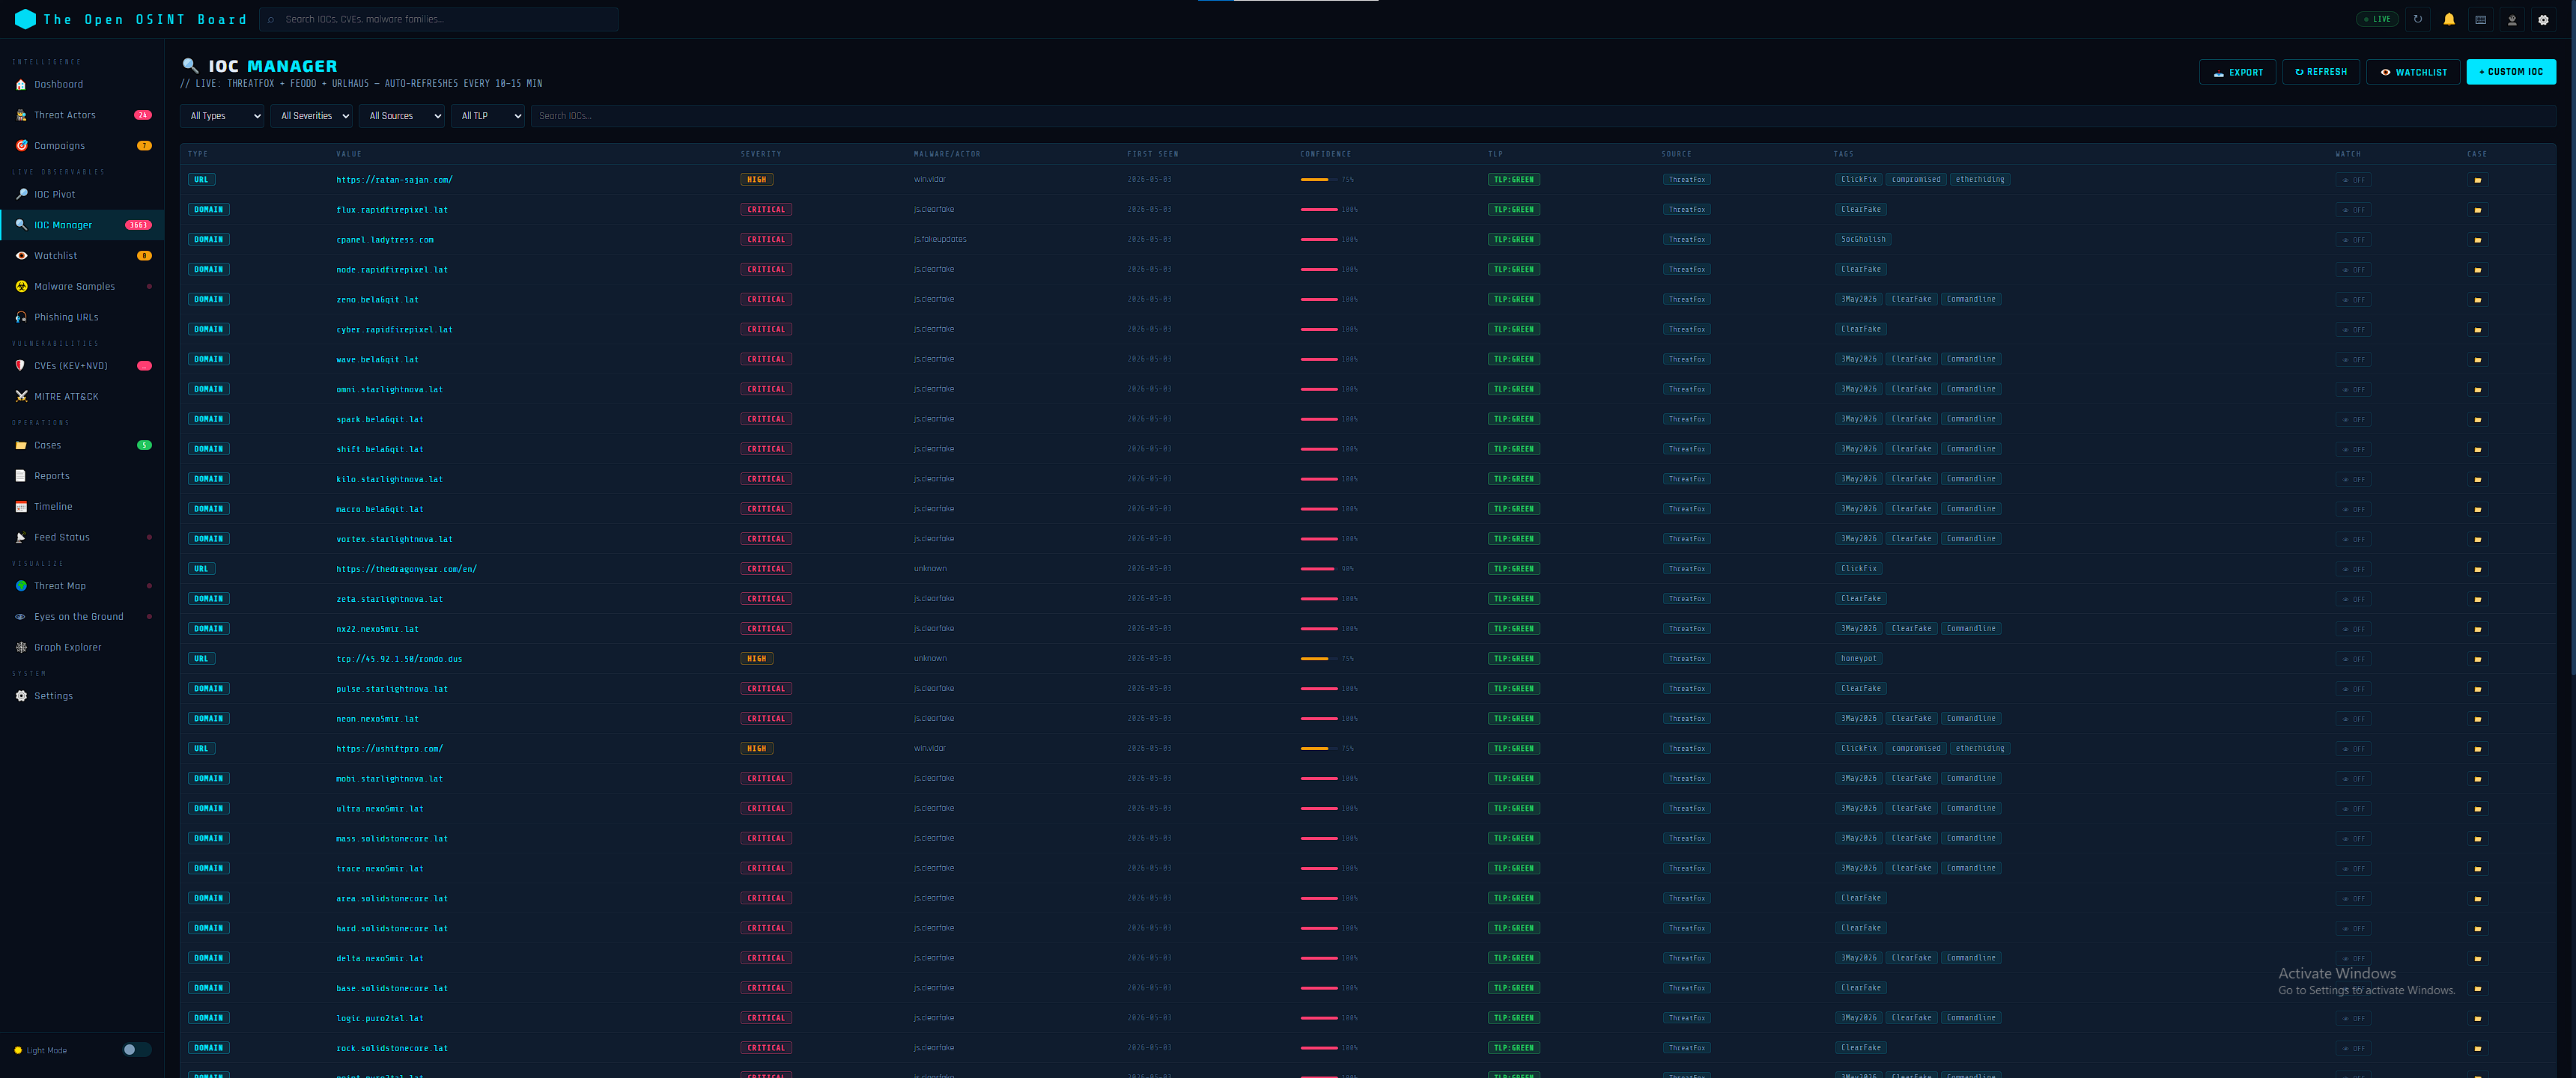
Task: Click the global search box in top bar
Action: [x=438, y=19]
